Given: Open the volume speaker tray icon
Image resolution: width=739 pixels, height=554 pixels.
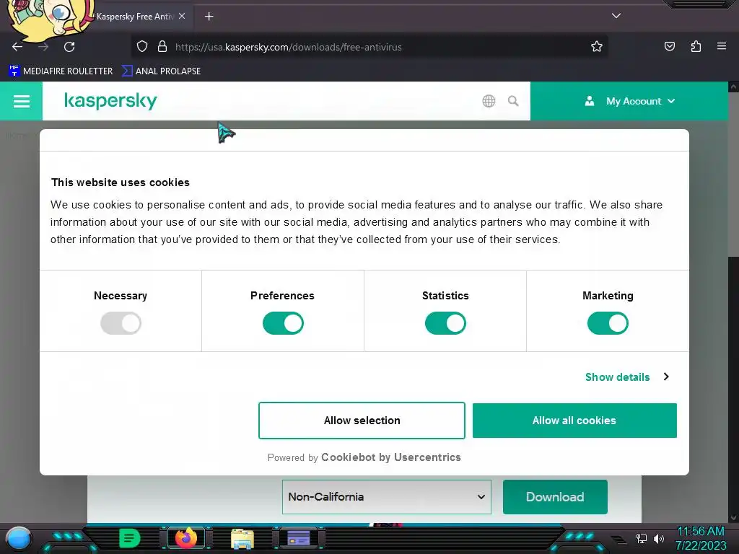Looking at the screenshot, I should 658,538.
